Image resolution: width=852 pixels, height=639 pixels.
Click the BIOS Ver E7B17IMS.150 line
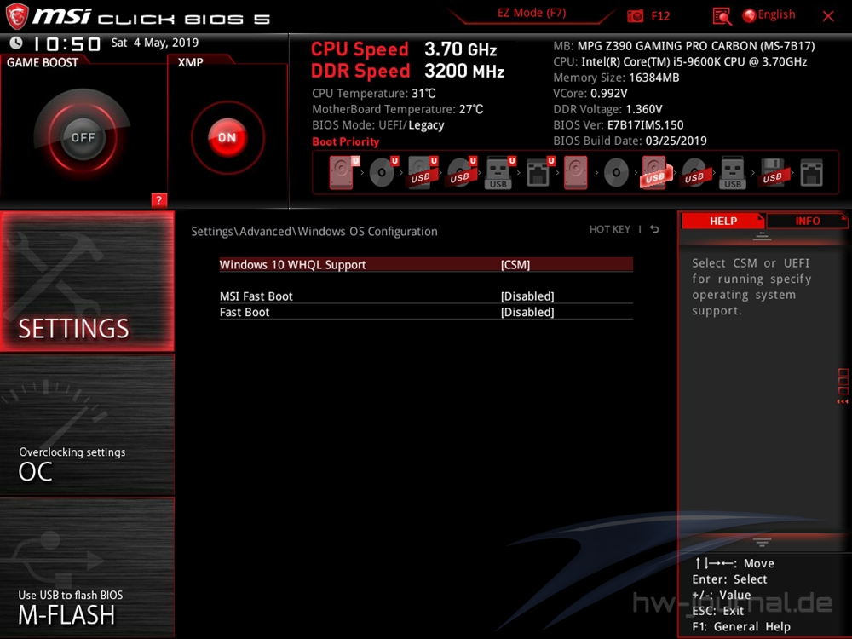(x=619, y=124)
